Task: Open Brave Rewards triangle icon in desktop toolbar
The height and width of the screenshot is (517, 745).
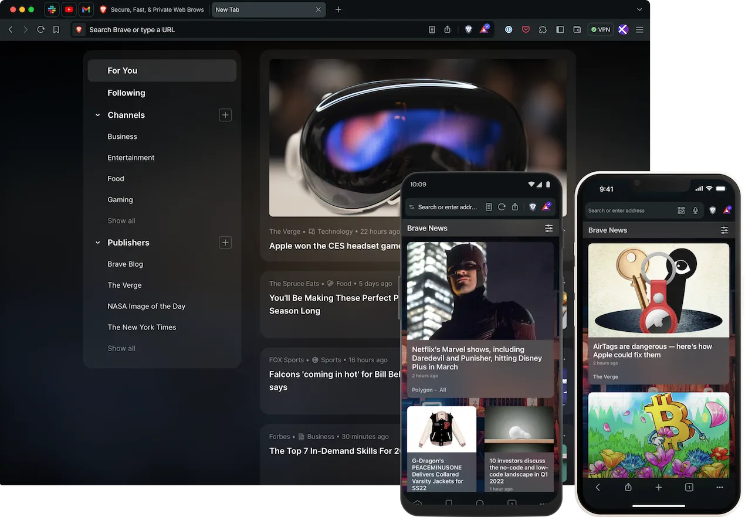Action: point(485,29)
